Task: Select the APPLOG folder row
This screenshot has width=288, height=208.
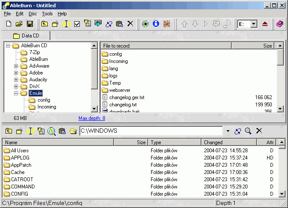Action: pos(20,158)
